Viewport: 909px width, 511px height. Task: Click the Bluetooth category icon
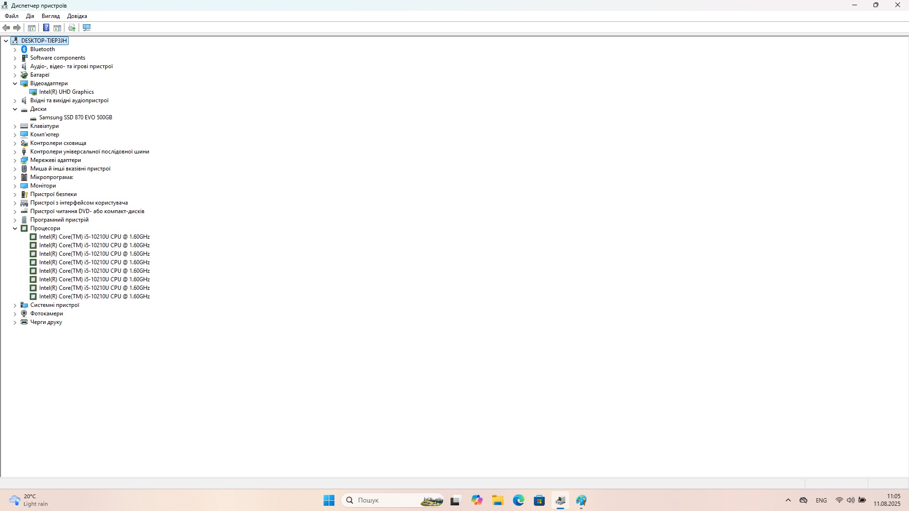point(24,49)
